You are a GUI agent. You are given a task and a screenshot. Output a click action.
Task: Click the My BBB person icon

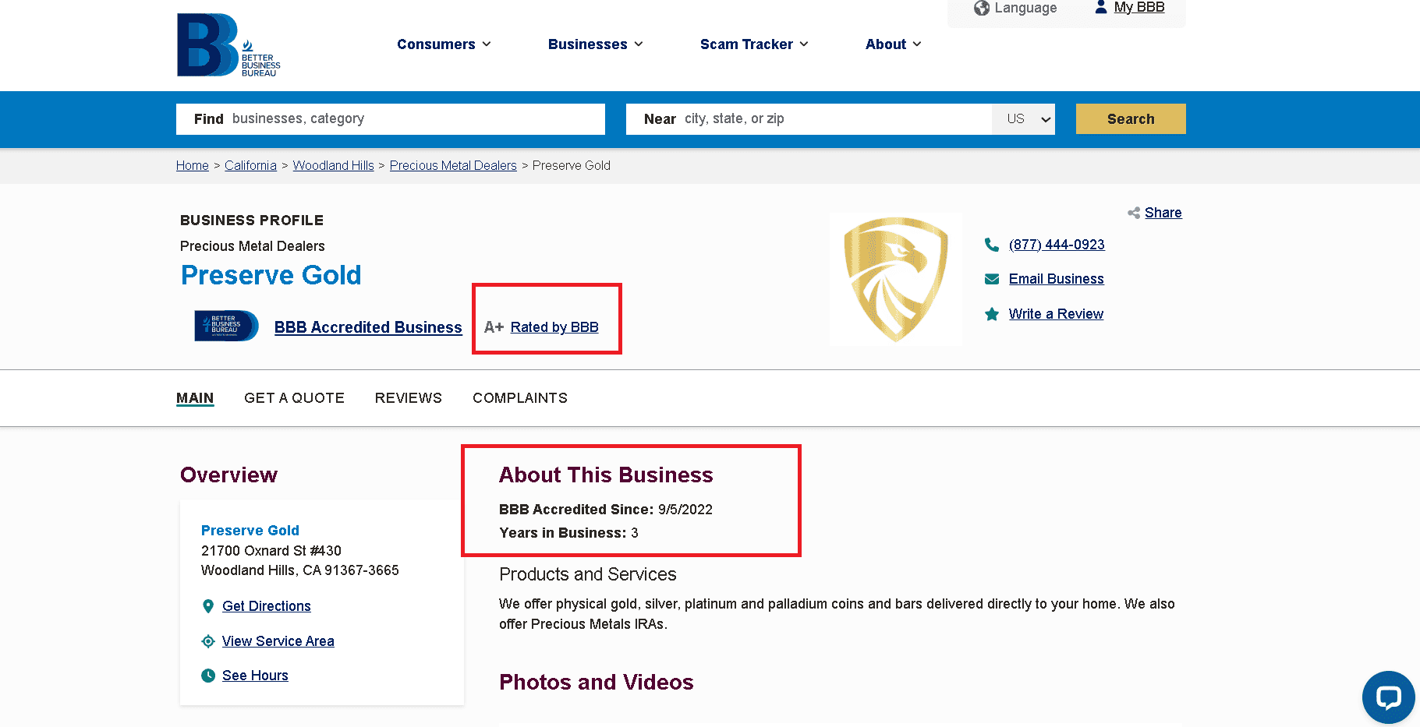click(1101, 7)
